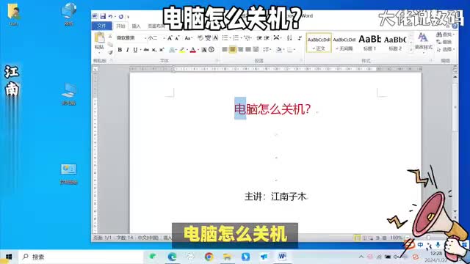This screenshot has height=264, width=470.
Task: Open the font name combo box
Action: (131, 38)
